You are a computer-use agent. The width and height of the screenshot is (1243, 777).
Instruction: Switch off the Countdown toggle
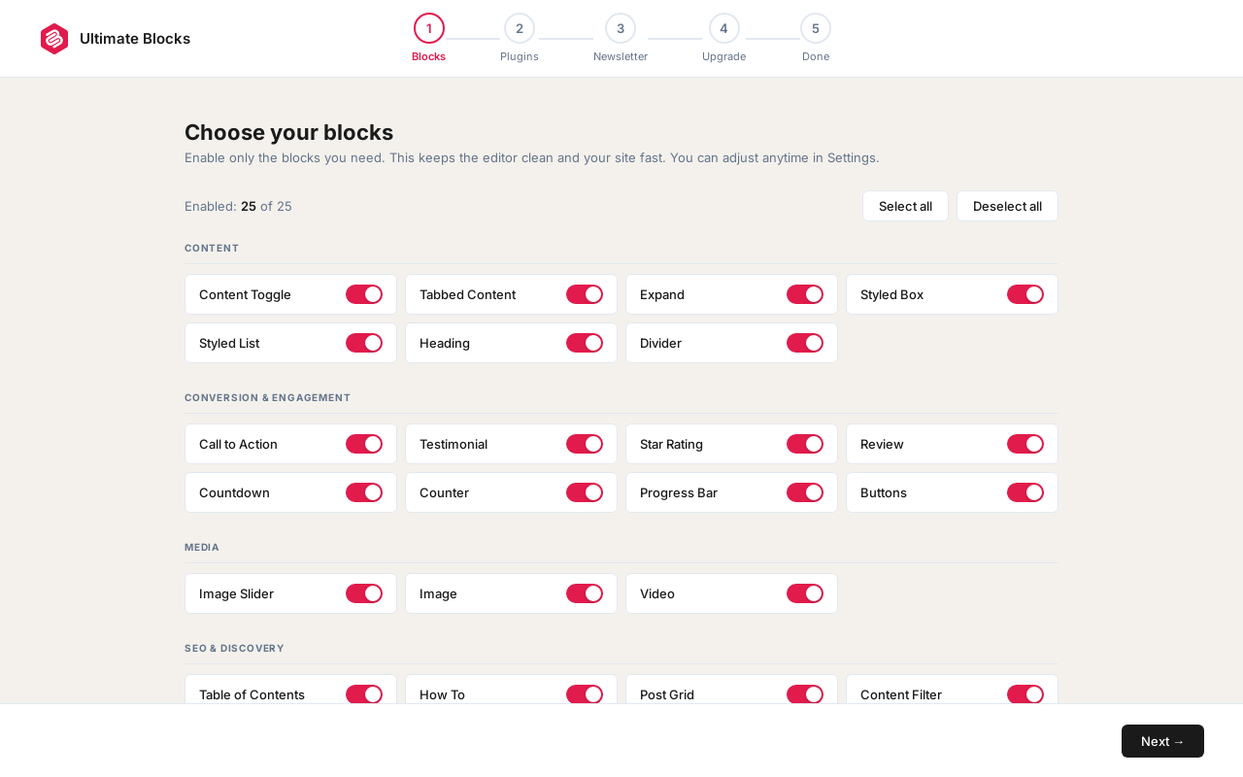[x=364, y=492]
